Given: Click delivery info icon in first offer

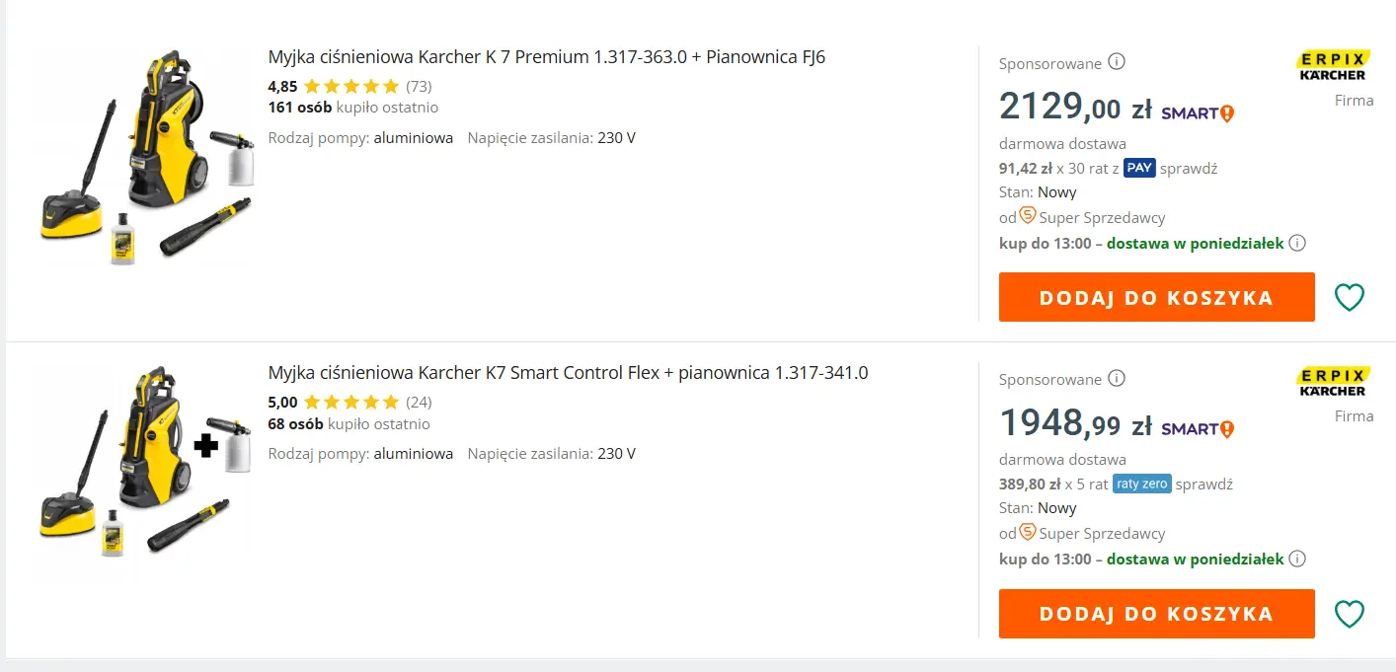Looking at the screenshot, I should [1297, 243].
